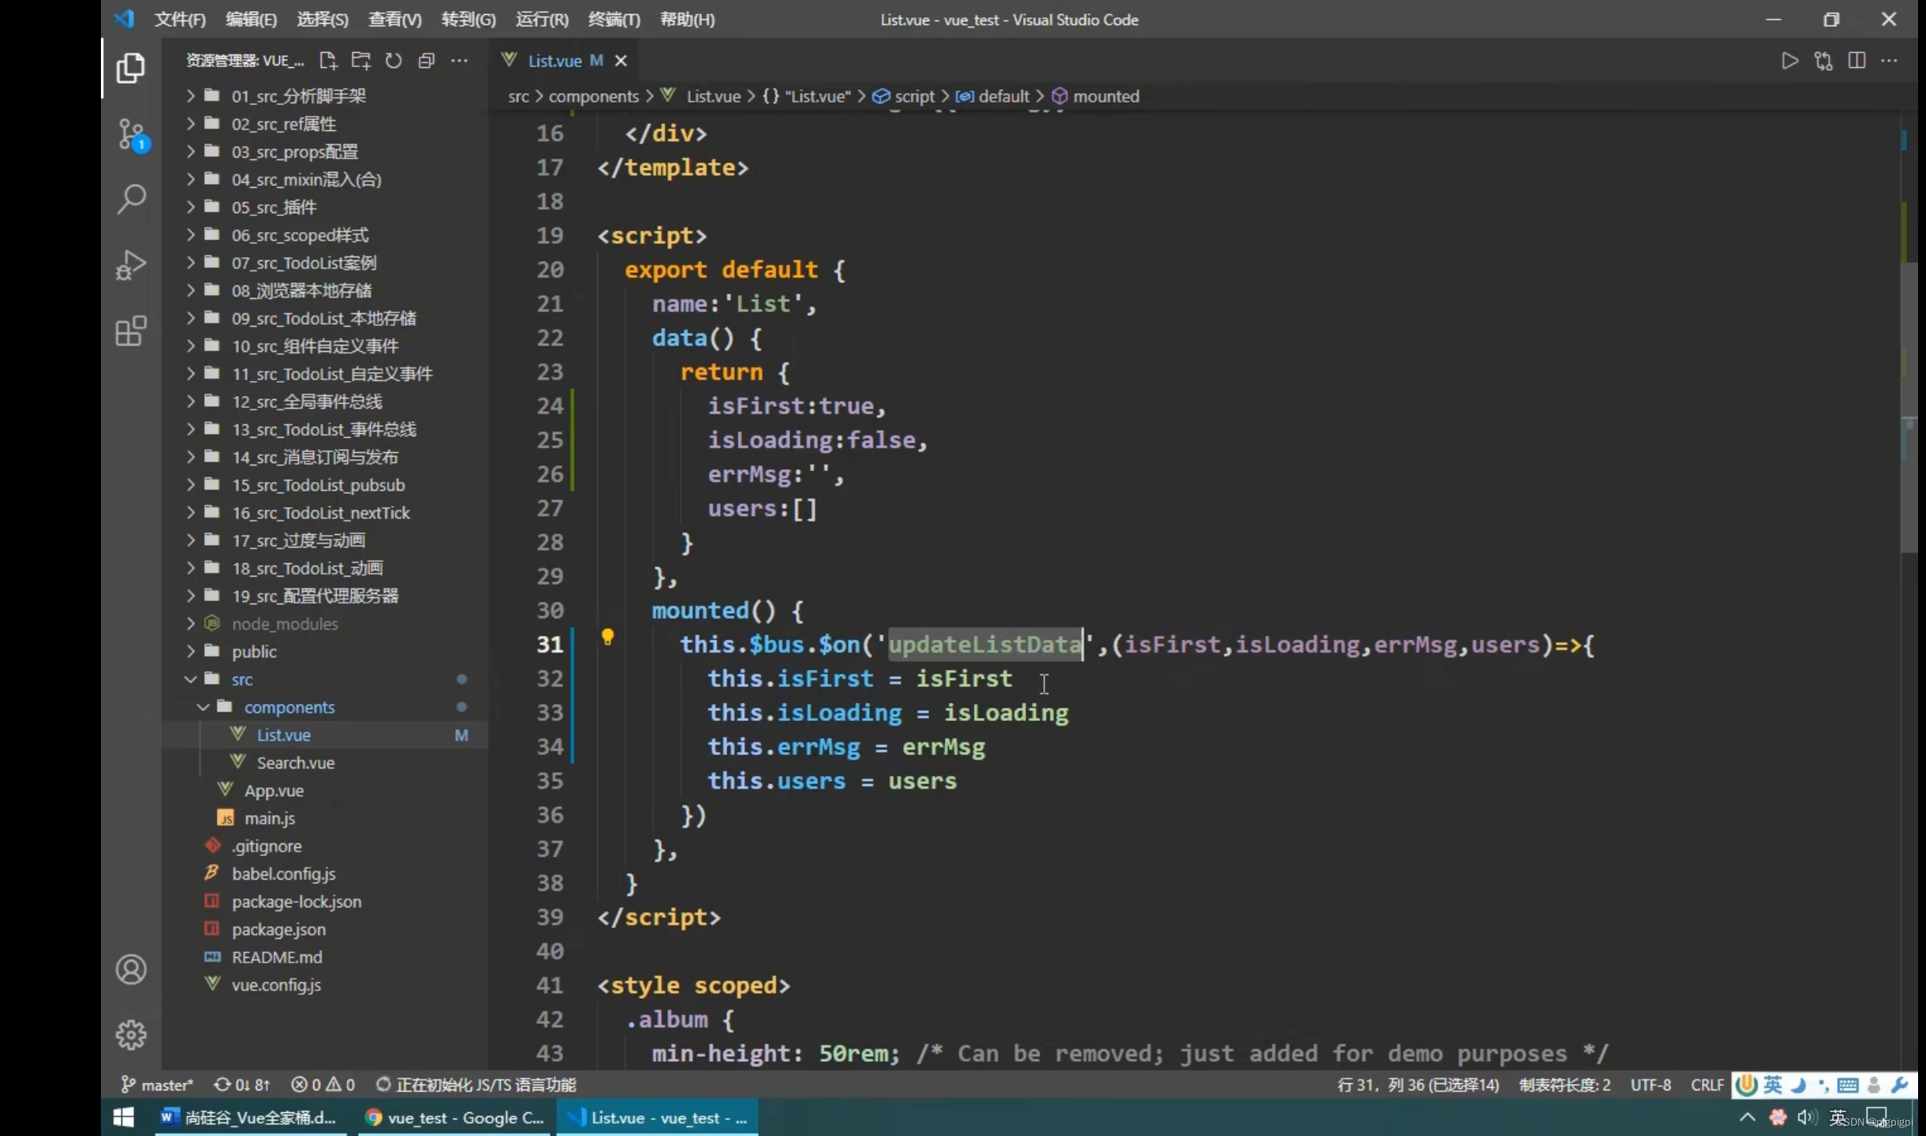Image resolution: width=1926 pixels, height=1136 pixels.
Task: Open the 选择(S) menu
Action: coord(323,20)
